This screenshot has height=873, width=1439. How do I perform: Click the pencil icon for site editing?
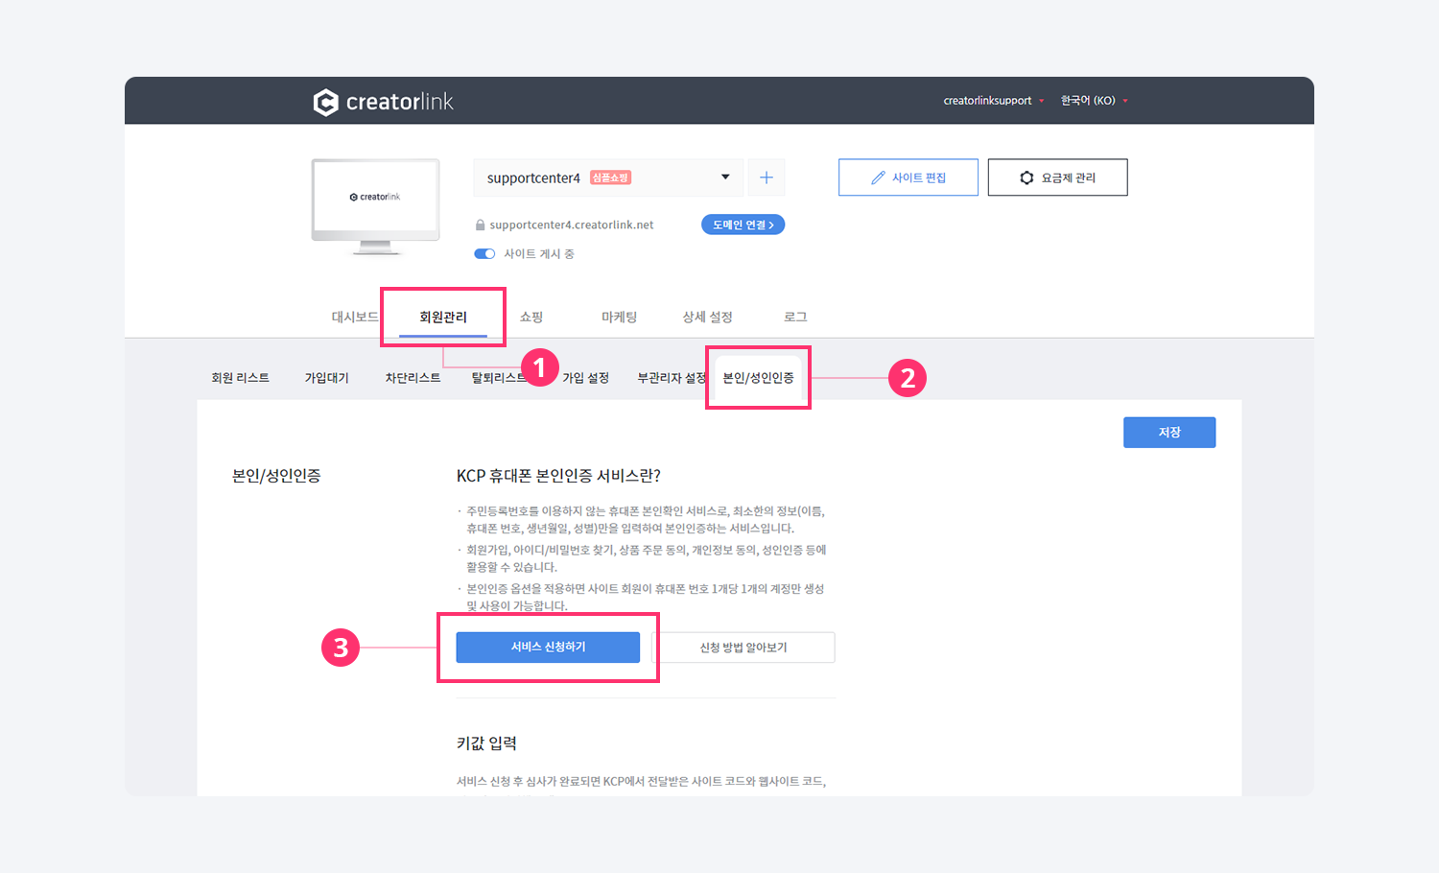pos(878,177)
